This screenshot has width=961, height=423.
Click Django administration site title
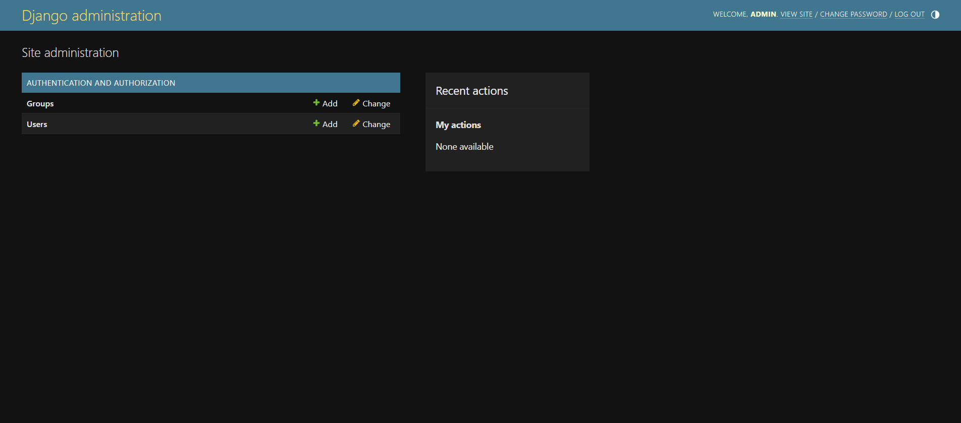click(x=92, y=16)
